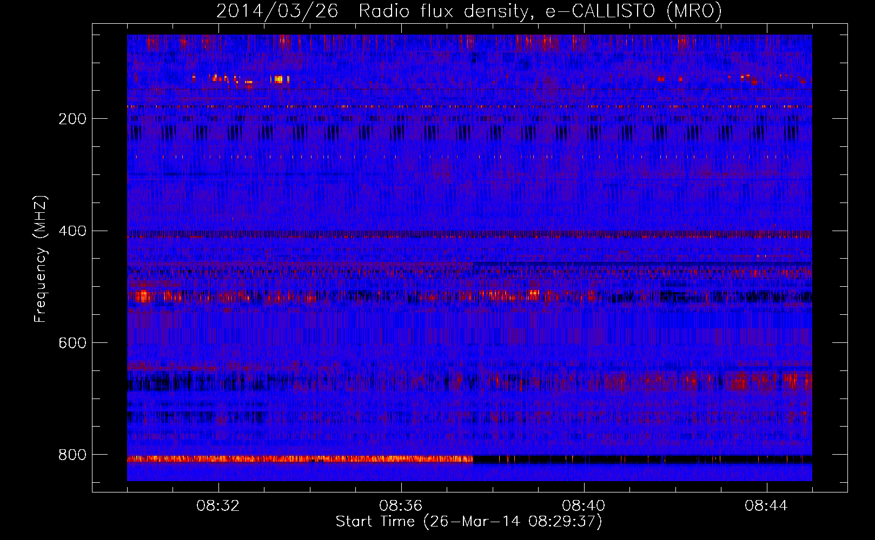
Task: Click the 600 frequency tick label
Action: click(x=72, y=343)
